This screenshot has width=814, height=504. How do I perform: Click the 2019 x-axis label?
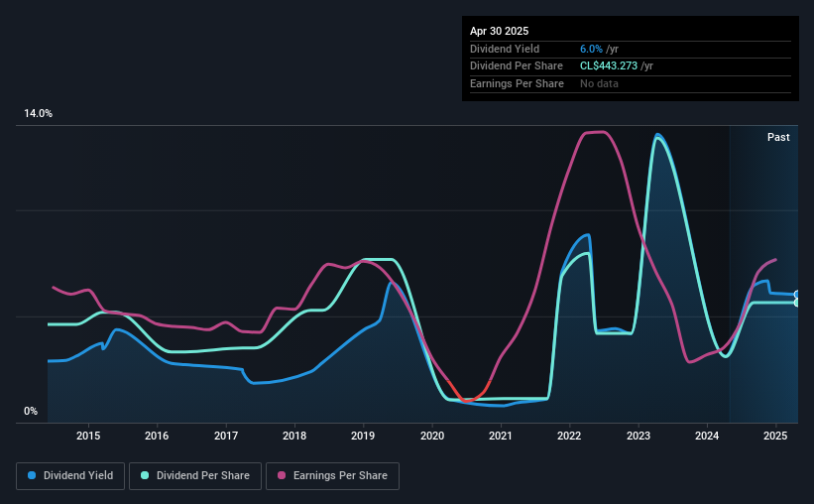pos(363,436)
